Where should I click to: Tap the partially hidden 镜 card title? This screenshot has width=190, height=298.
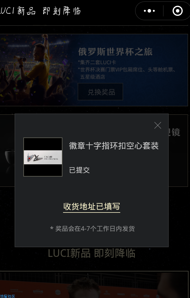coord(176,132)
